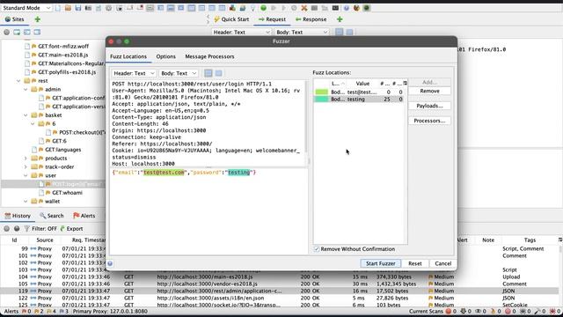Click the blue Informational alerts flag in status bar

click(62, 311)
